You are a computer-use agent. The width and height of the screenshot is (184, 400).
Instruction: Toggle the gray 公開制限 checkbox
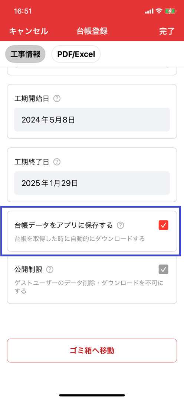tap(163, 269)
